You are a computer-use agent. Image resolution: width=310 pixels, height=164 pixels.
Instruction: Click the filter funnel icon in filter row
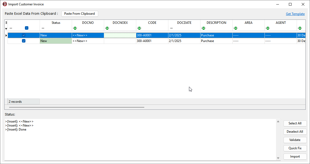tap(6, 29)
